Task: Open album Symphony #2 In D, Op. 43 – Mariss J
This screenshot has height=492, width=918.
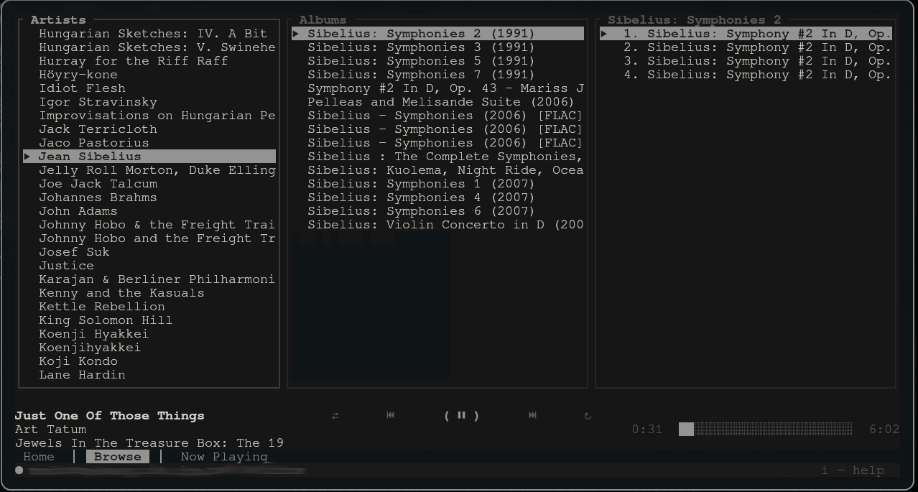Action: pos(445,88)
